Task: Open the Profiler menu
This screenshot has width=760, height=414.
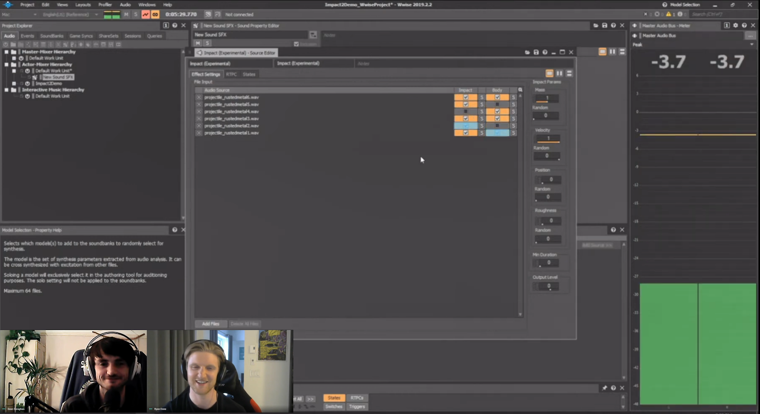Action: click(x=105, y=5)
